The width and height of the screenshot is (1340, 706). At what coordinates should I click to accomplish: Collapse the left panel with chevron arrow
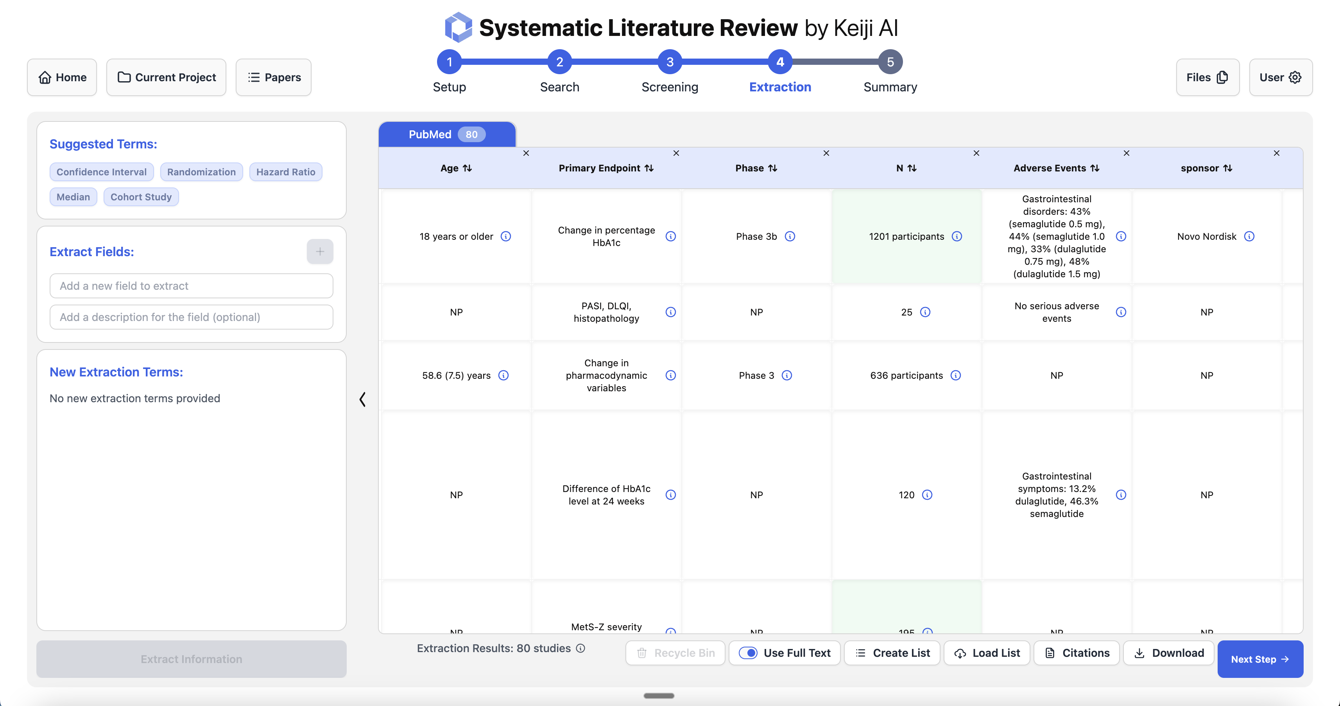[x=363, y=399]
